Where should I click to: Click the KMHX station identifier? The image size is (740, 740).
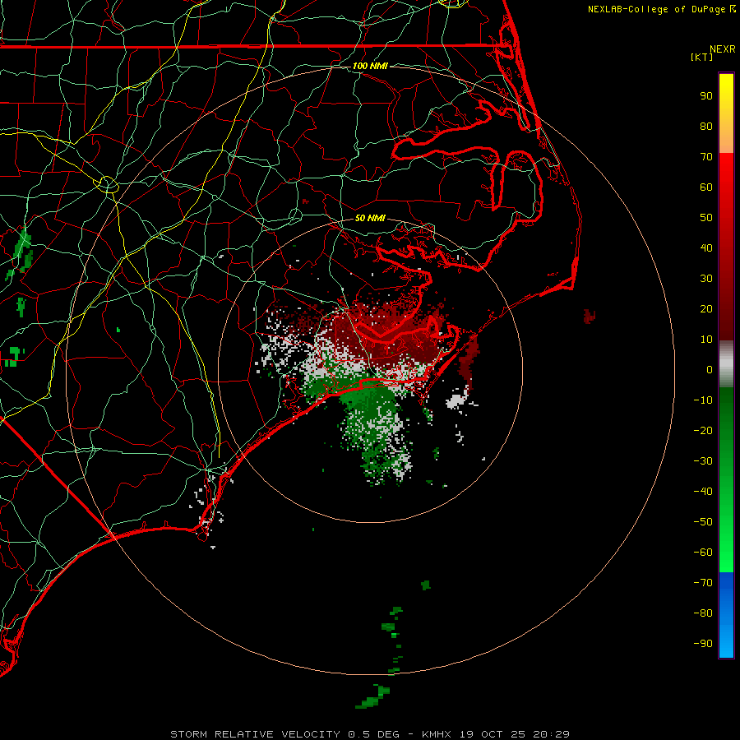(x=437, y=734)
